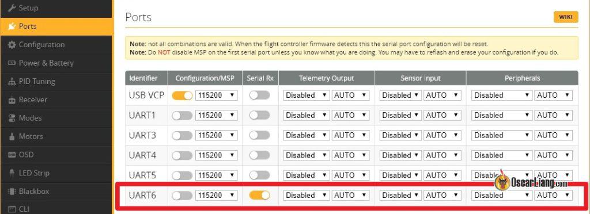Screen dimensions: 590x214
Task: Click the Receiver controller icon
Action: [x=12, y=100]
